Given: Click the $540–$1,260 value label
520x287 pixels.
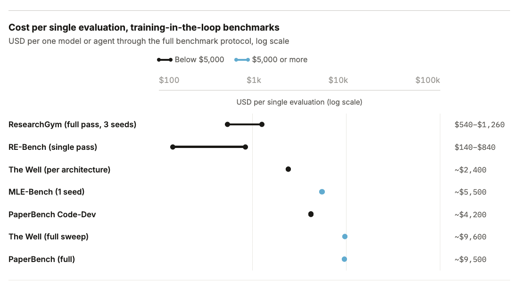Looking at the screenshot, I should tap(479, 125).
